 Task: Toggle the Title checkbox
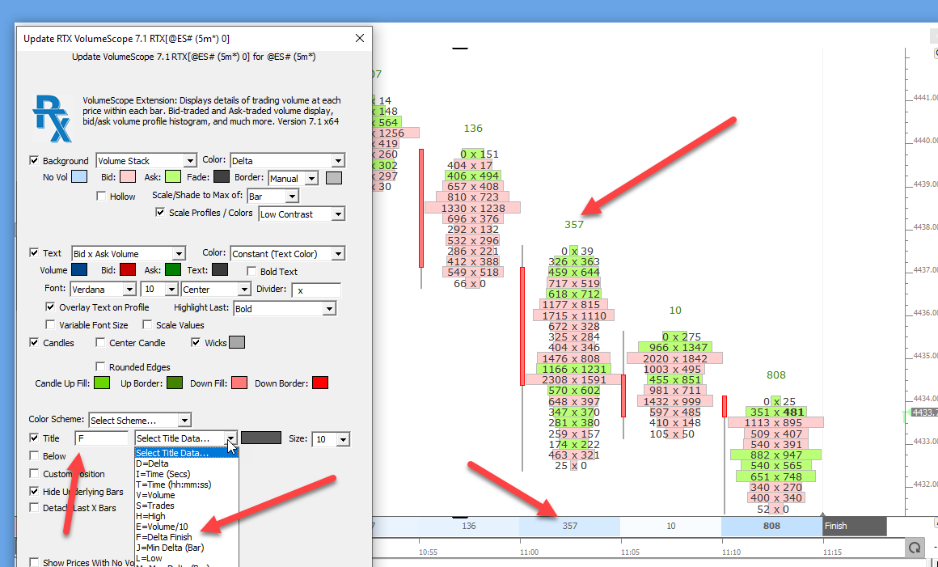click(x=34, y=438)
